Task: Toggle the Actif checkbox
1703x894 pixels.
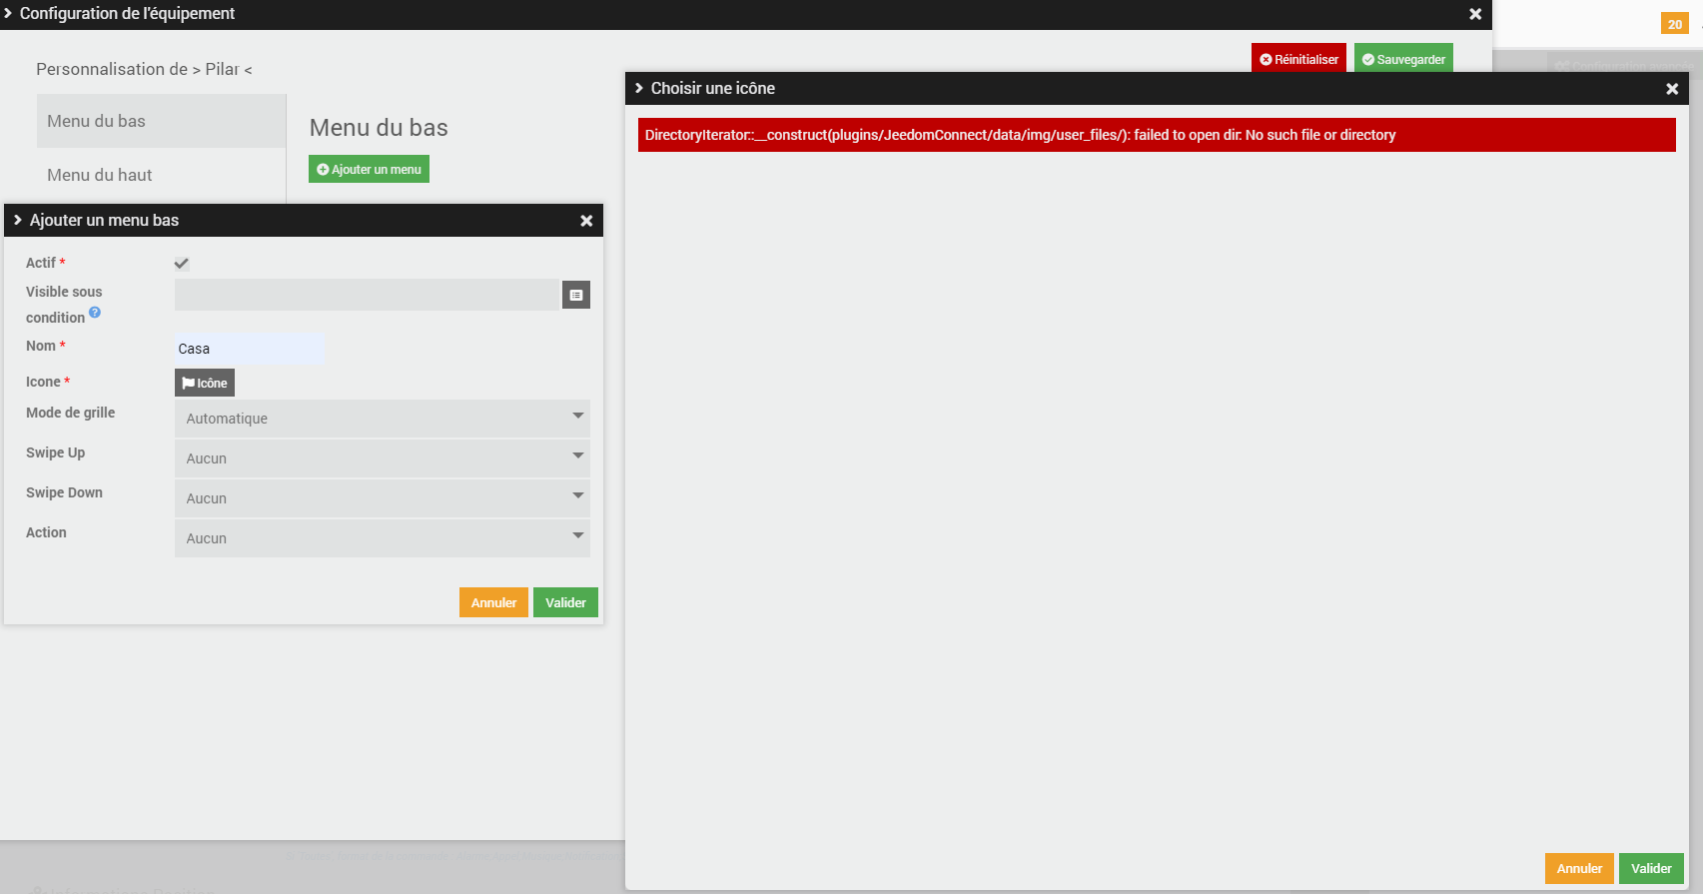Action: pyautogui.click(x=182, y=264)
